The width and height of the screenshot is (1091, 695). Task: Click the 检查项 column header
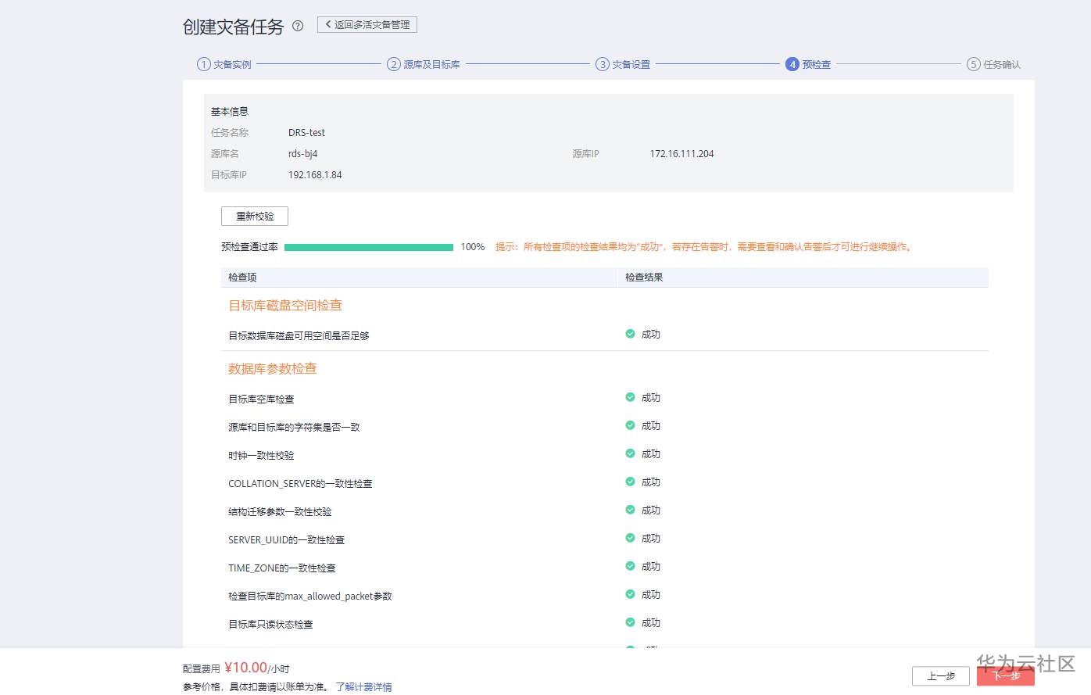pos(242,278)
